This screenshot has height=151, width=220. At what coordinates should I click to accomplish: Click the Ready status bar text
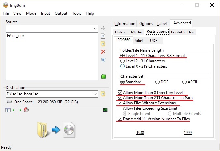[6, 147]
